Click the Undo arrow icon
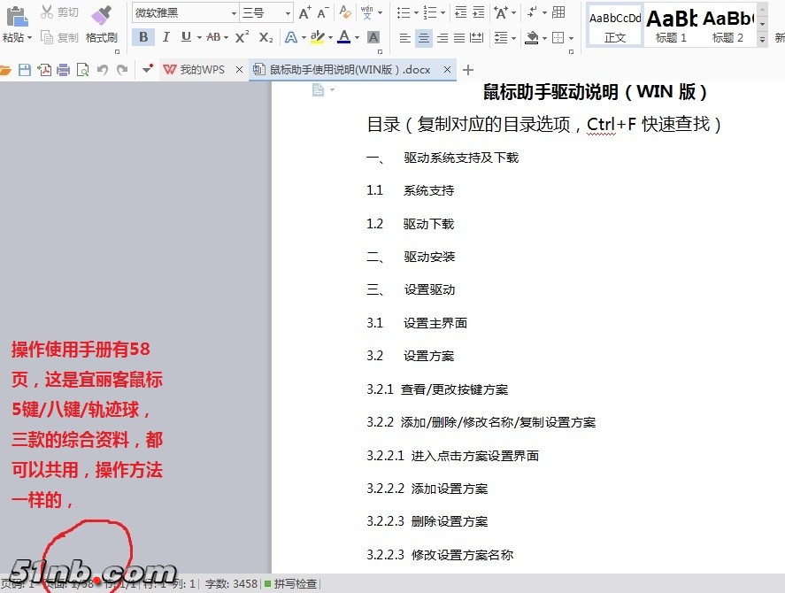Screen dimensions: 785x593 tap(102, 70)
